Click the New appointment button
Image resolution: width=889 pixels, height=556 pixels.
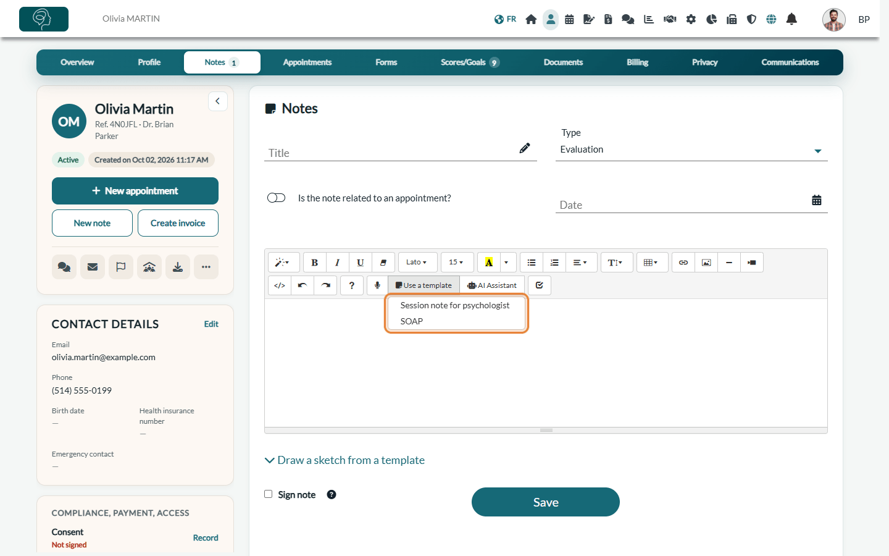[x=135, y=191]
